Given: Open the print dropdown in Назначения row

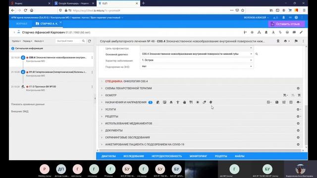Looking at the screenshot, I should 299,102.
